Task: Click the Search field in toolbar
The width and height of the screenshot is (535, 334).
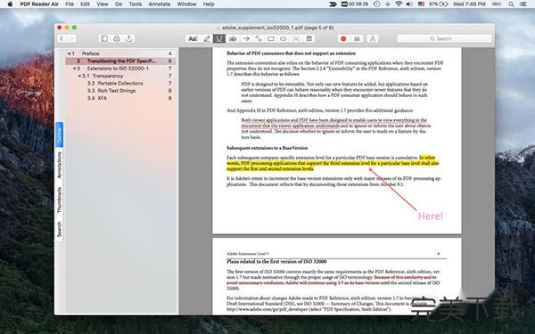Action: click(444, 38)
